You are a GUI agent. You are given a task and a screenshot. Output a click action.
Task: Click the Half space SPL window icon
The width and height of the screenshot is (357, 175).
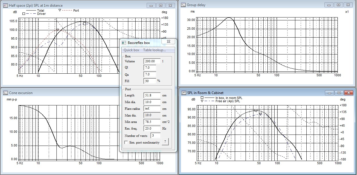click(x=6, y=5)
